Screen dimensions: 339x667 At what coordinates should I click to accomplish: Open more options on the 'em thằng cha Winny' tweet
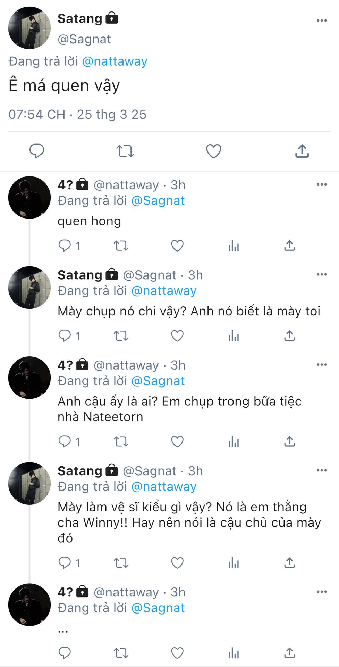(322, 470)
